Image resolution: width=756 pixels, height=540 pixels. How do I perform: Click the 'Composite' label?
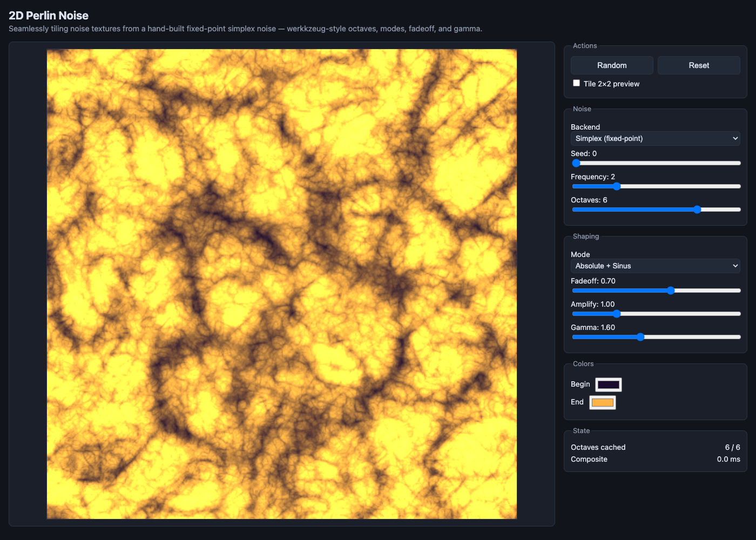click(x=589, y=459)
